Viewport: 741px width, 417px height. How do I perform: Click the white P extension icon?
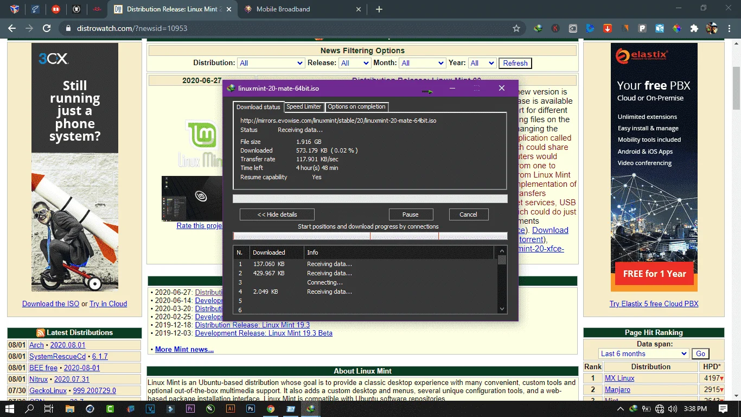point(642,28)
